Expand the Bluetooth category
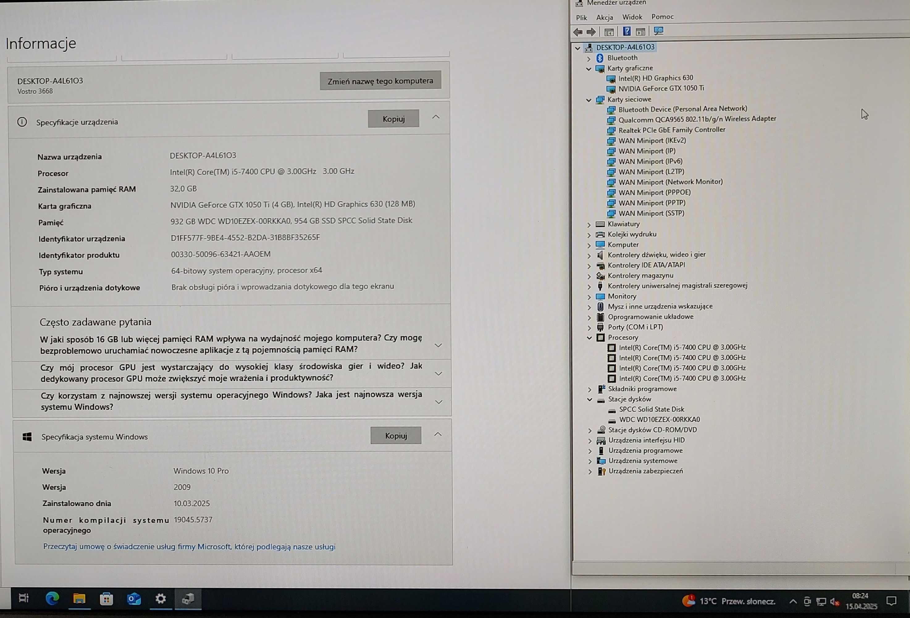Image resolution: width=910 pixels, height=618 pixels. coord(589,58)
